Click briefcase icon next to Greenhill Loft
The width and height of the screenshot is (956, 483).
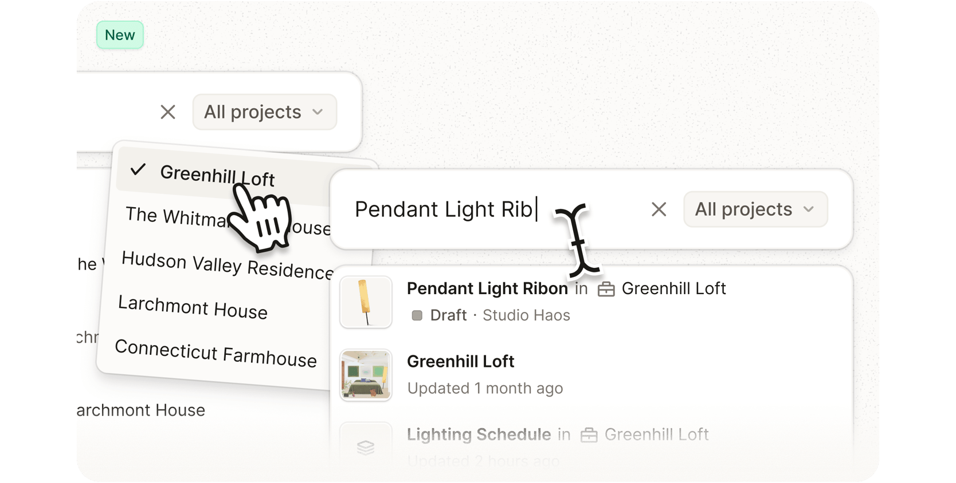(606, 290)
